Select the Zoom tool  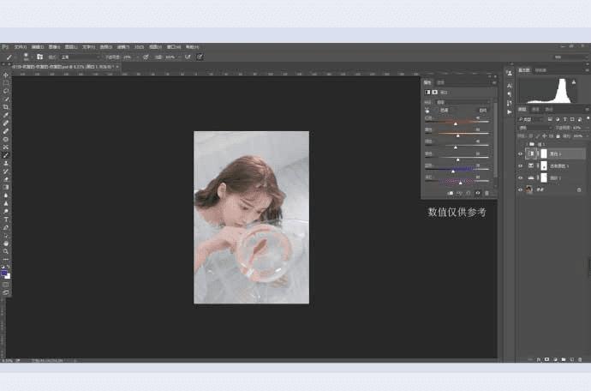click(x=6, y=251)
